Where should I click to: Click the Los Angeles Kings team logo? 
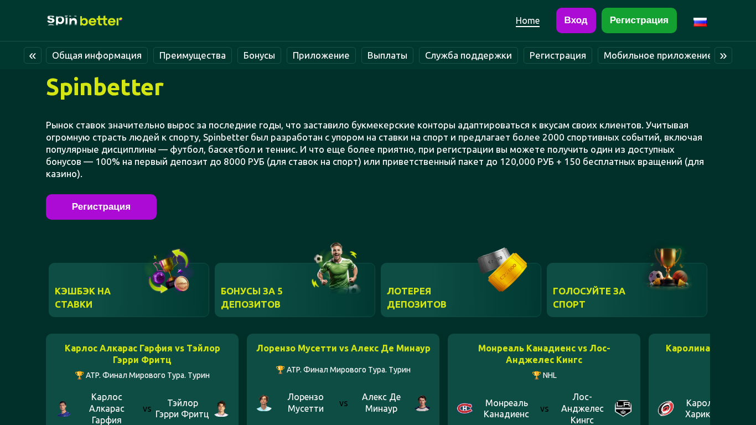tap(623, 408)
